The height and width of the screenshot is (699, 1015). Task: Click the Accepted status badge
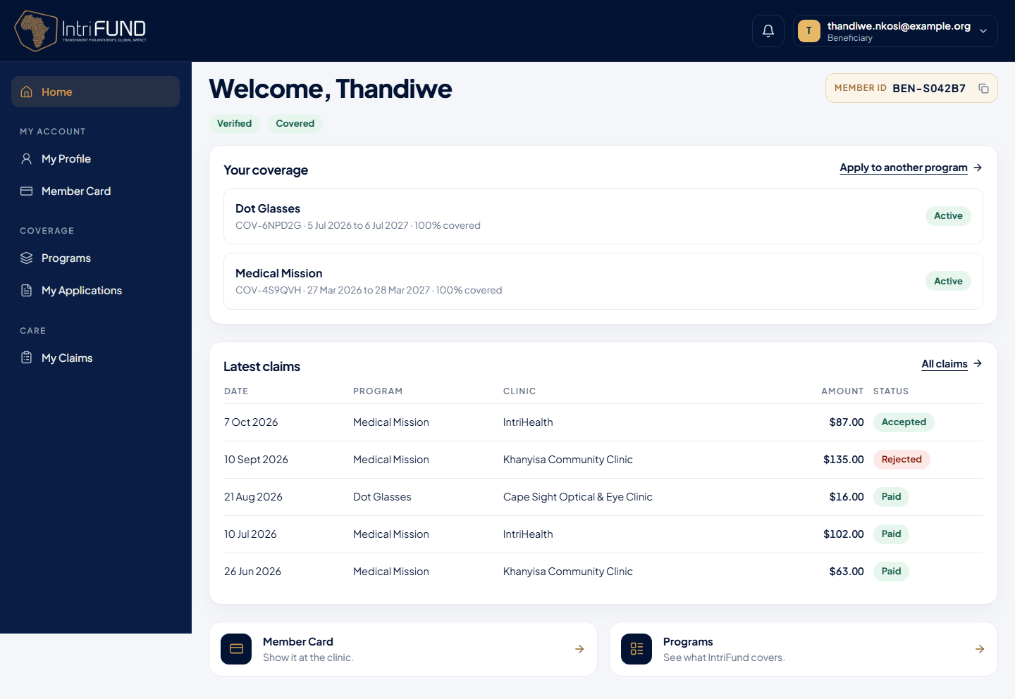tap(904, 422)
